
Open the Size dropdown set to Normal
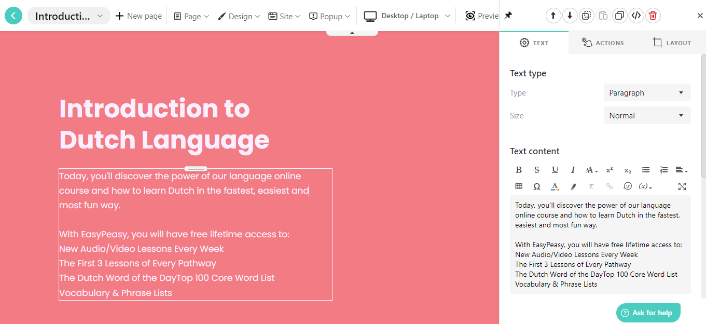pos(646,115)
